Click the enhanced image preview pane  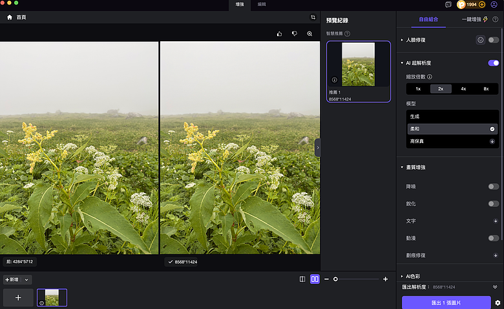tap(240, 148)
